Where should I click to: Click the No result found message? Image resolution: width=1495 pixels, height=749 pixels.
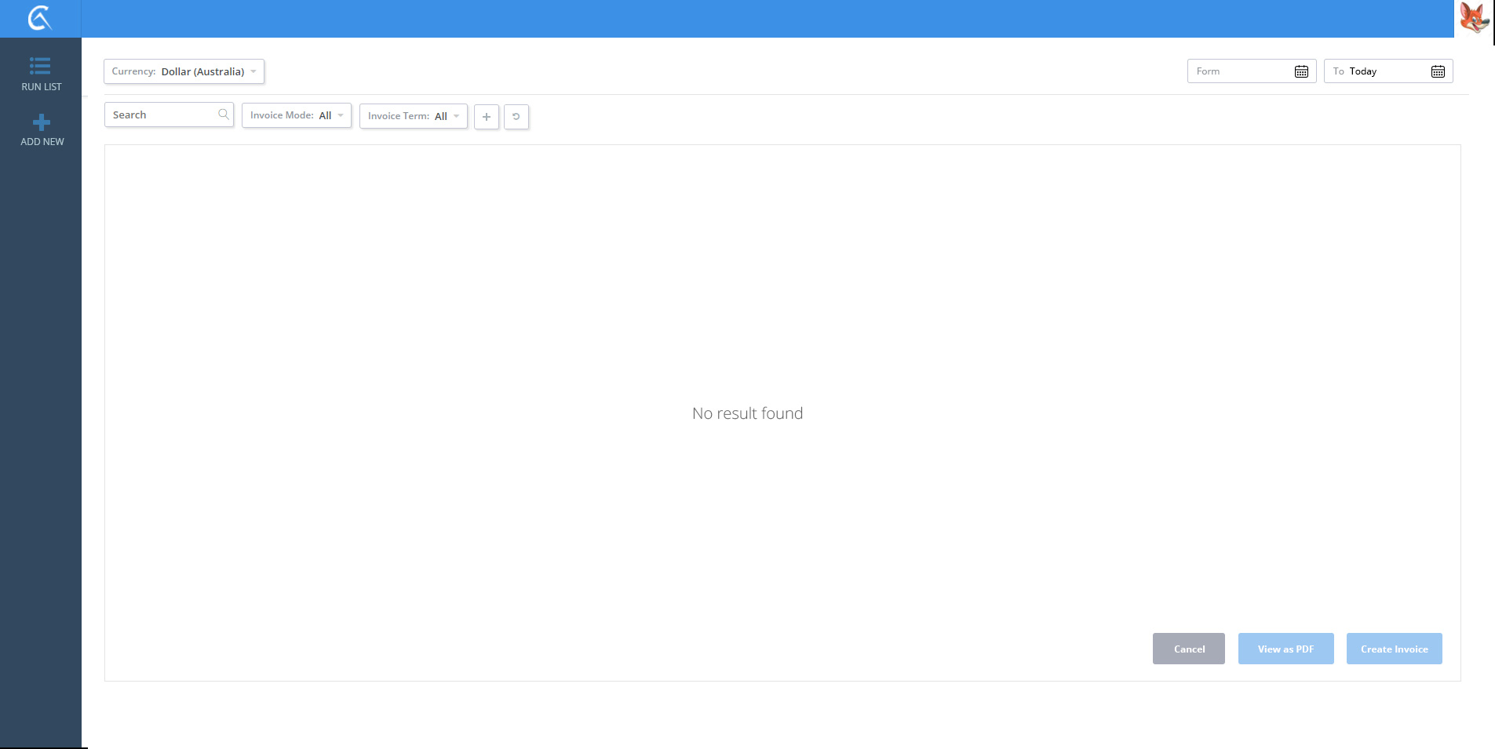[x=747, y=413]
